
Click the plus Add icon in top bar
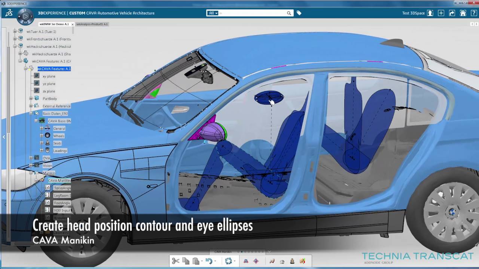(441, 13)
